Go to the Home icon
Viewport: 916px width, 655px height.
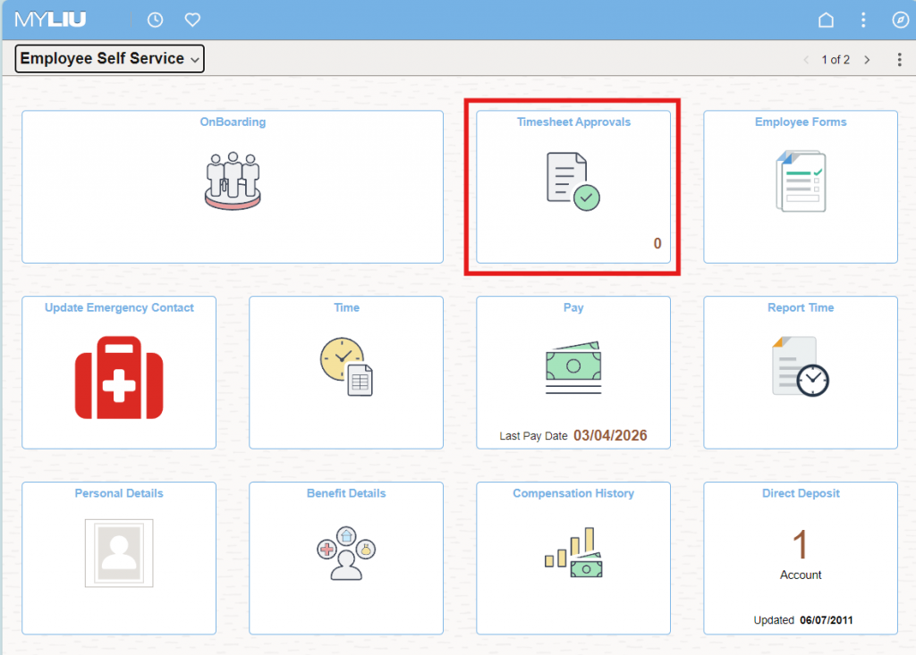827,20
